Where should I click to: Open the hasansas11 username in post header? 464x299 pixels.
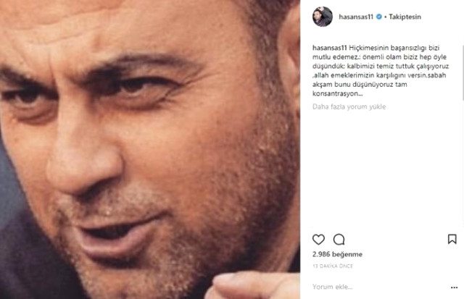coord(356,17)
